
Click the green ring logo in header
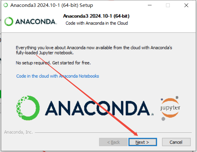pos(9,21)
